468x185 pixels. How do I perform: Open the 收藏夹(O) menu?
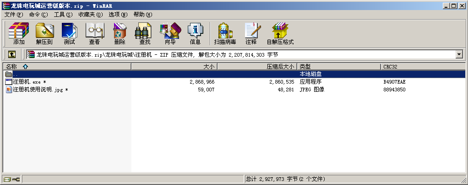90,15
